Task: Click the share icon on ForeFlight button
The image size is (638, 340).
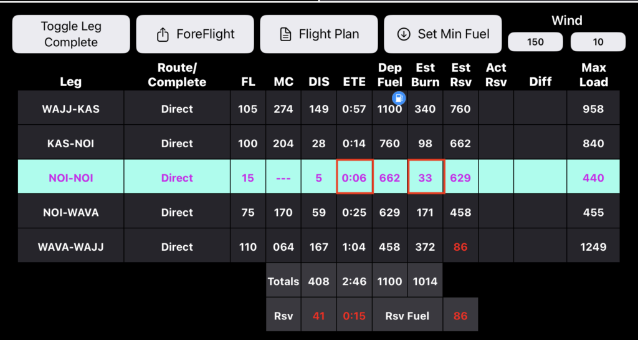Action: (163, 34)
